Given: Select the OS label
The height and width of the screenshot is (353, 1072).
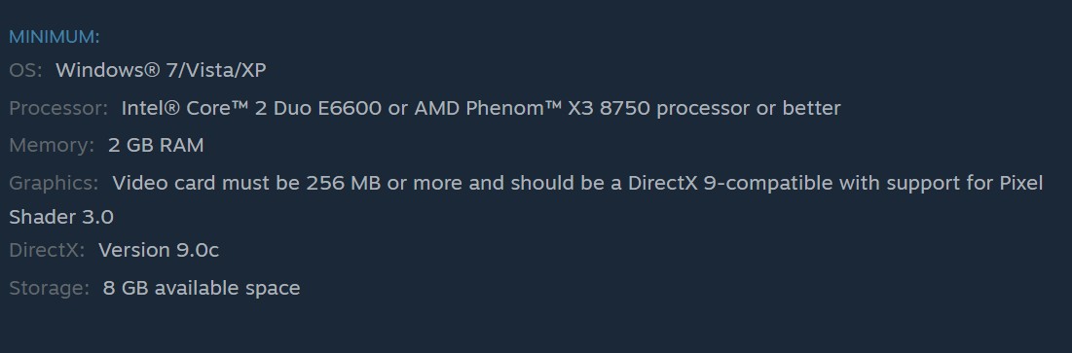Looking at the screenshot, I should pyautogui.click(x=25, y=70).
